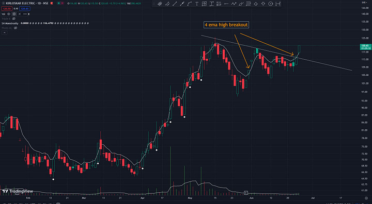
Task: Select the arrow up marker tool
Action: pyautogui.click(x=256, y=4)
